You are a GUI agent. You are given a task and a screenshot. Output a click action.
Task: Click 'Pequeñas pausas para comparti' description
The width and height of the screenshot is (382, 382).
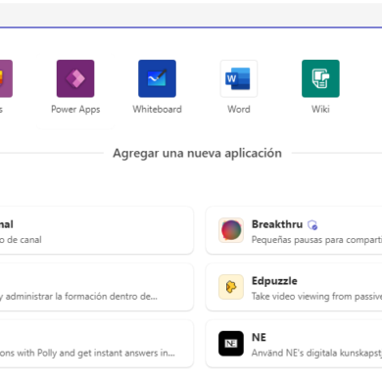pos(316,240)
